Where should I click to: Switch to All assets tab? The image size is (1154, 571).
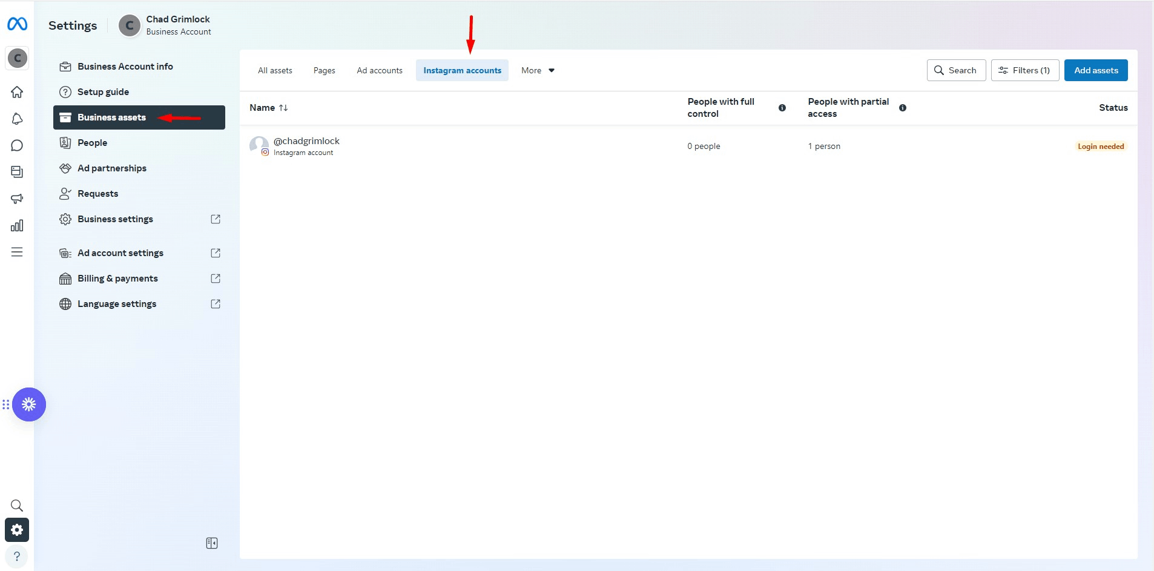pyautogui.click(x=275, y=70)
